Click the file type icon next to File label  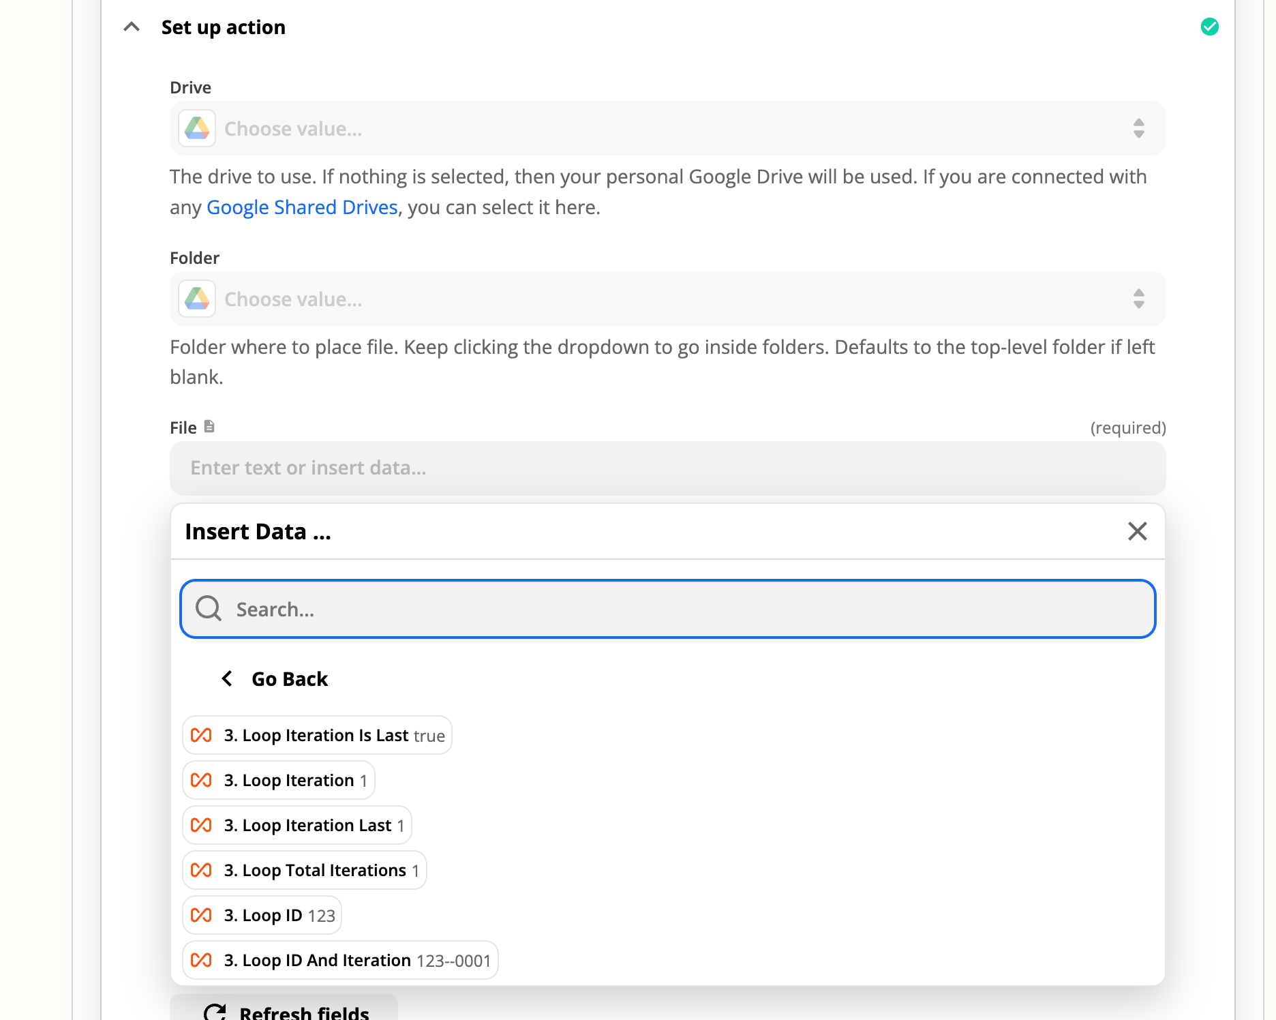tap(209, 427)
